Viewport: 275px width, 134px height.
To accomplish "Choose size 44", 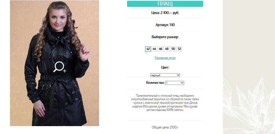I will (x=154, y=49).
